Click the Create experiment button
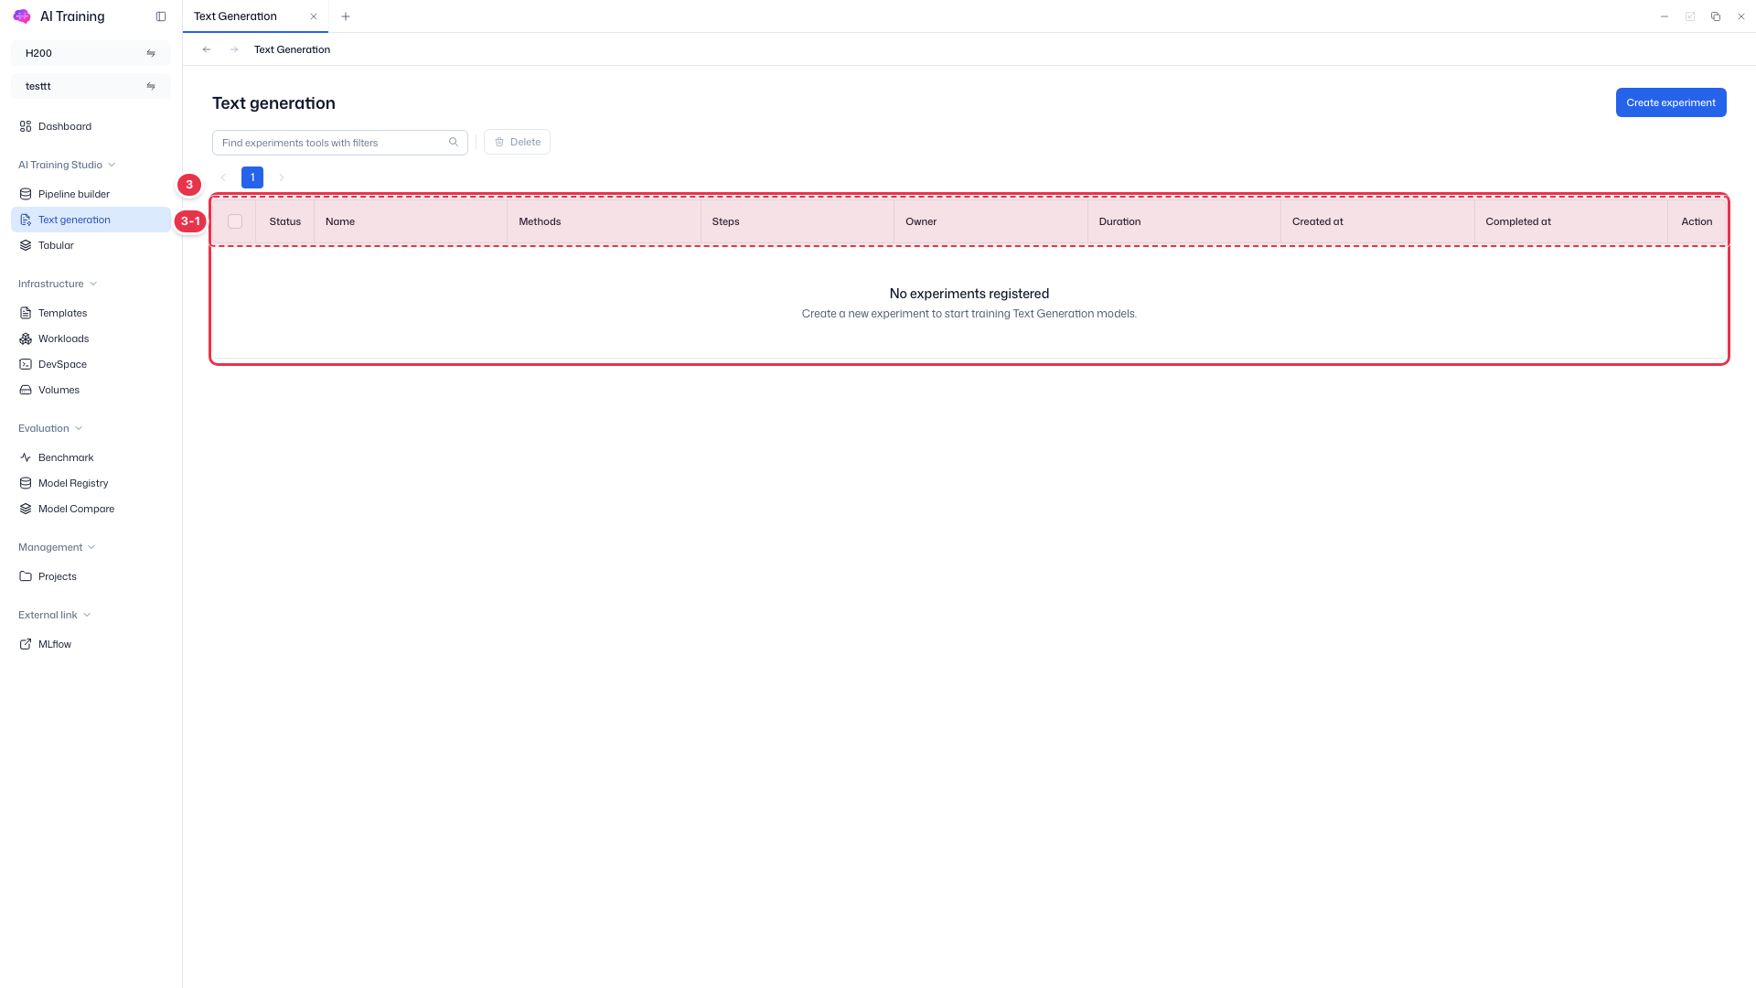1756x988 pixels. point(1671,102)
